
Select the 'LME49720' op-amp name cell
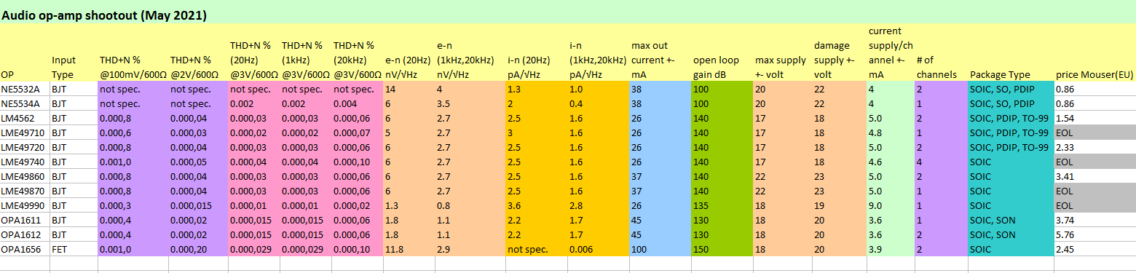25,146
